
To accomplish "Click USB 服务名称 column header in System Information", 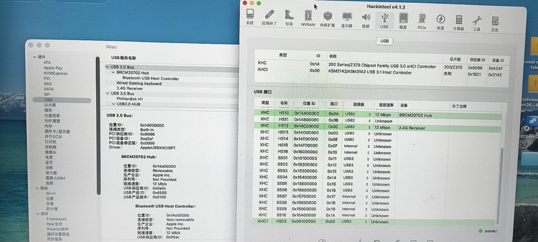I will click(x=124, y=58).
